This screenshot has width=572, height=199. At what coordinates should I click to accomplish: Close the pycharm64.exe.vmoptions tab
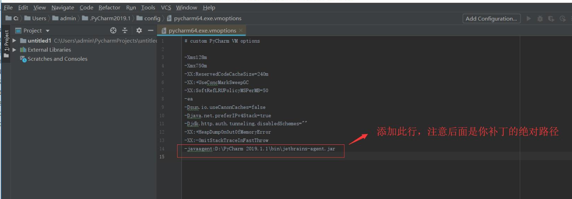(241, 31)
